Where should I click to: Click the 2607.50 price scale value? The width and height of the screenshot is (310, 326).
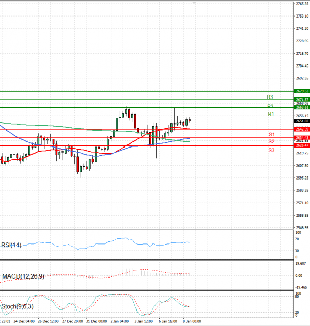(302, 166)
